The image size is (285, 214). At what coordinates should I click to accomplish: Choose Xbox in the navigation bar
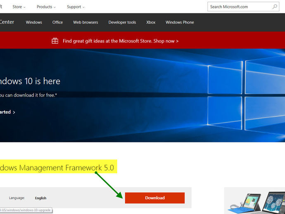151,22
